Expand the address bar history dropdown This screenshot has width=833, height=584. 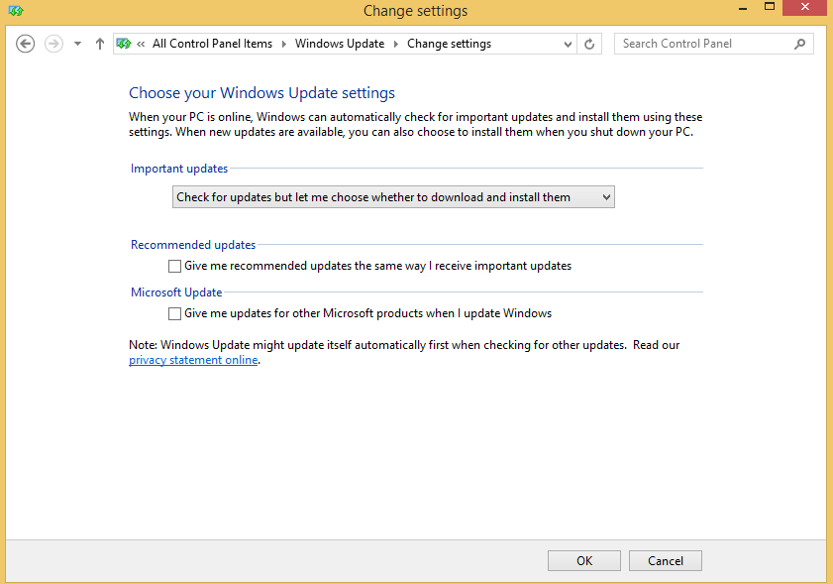[568, 44]
